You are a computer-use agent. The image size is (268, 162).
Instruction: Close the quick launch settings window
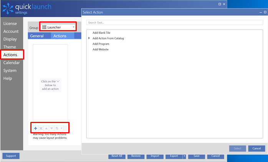tap(224, 4)
